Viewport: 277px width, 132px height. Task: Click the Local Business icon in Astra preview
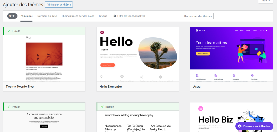tap(197, 76)
